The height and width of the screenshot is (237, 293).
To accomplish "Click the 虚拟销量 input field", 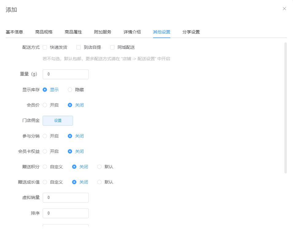I will (66, 198).
